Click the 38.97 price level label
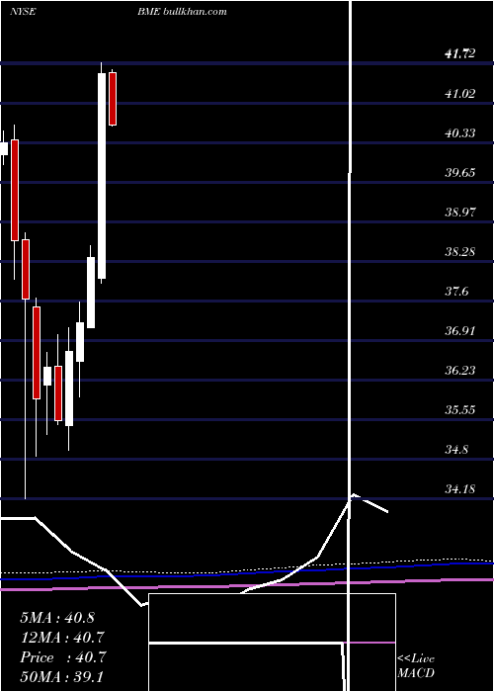The width and height of the screenshot is (494, 692). coord(460,213)
